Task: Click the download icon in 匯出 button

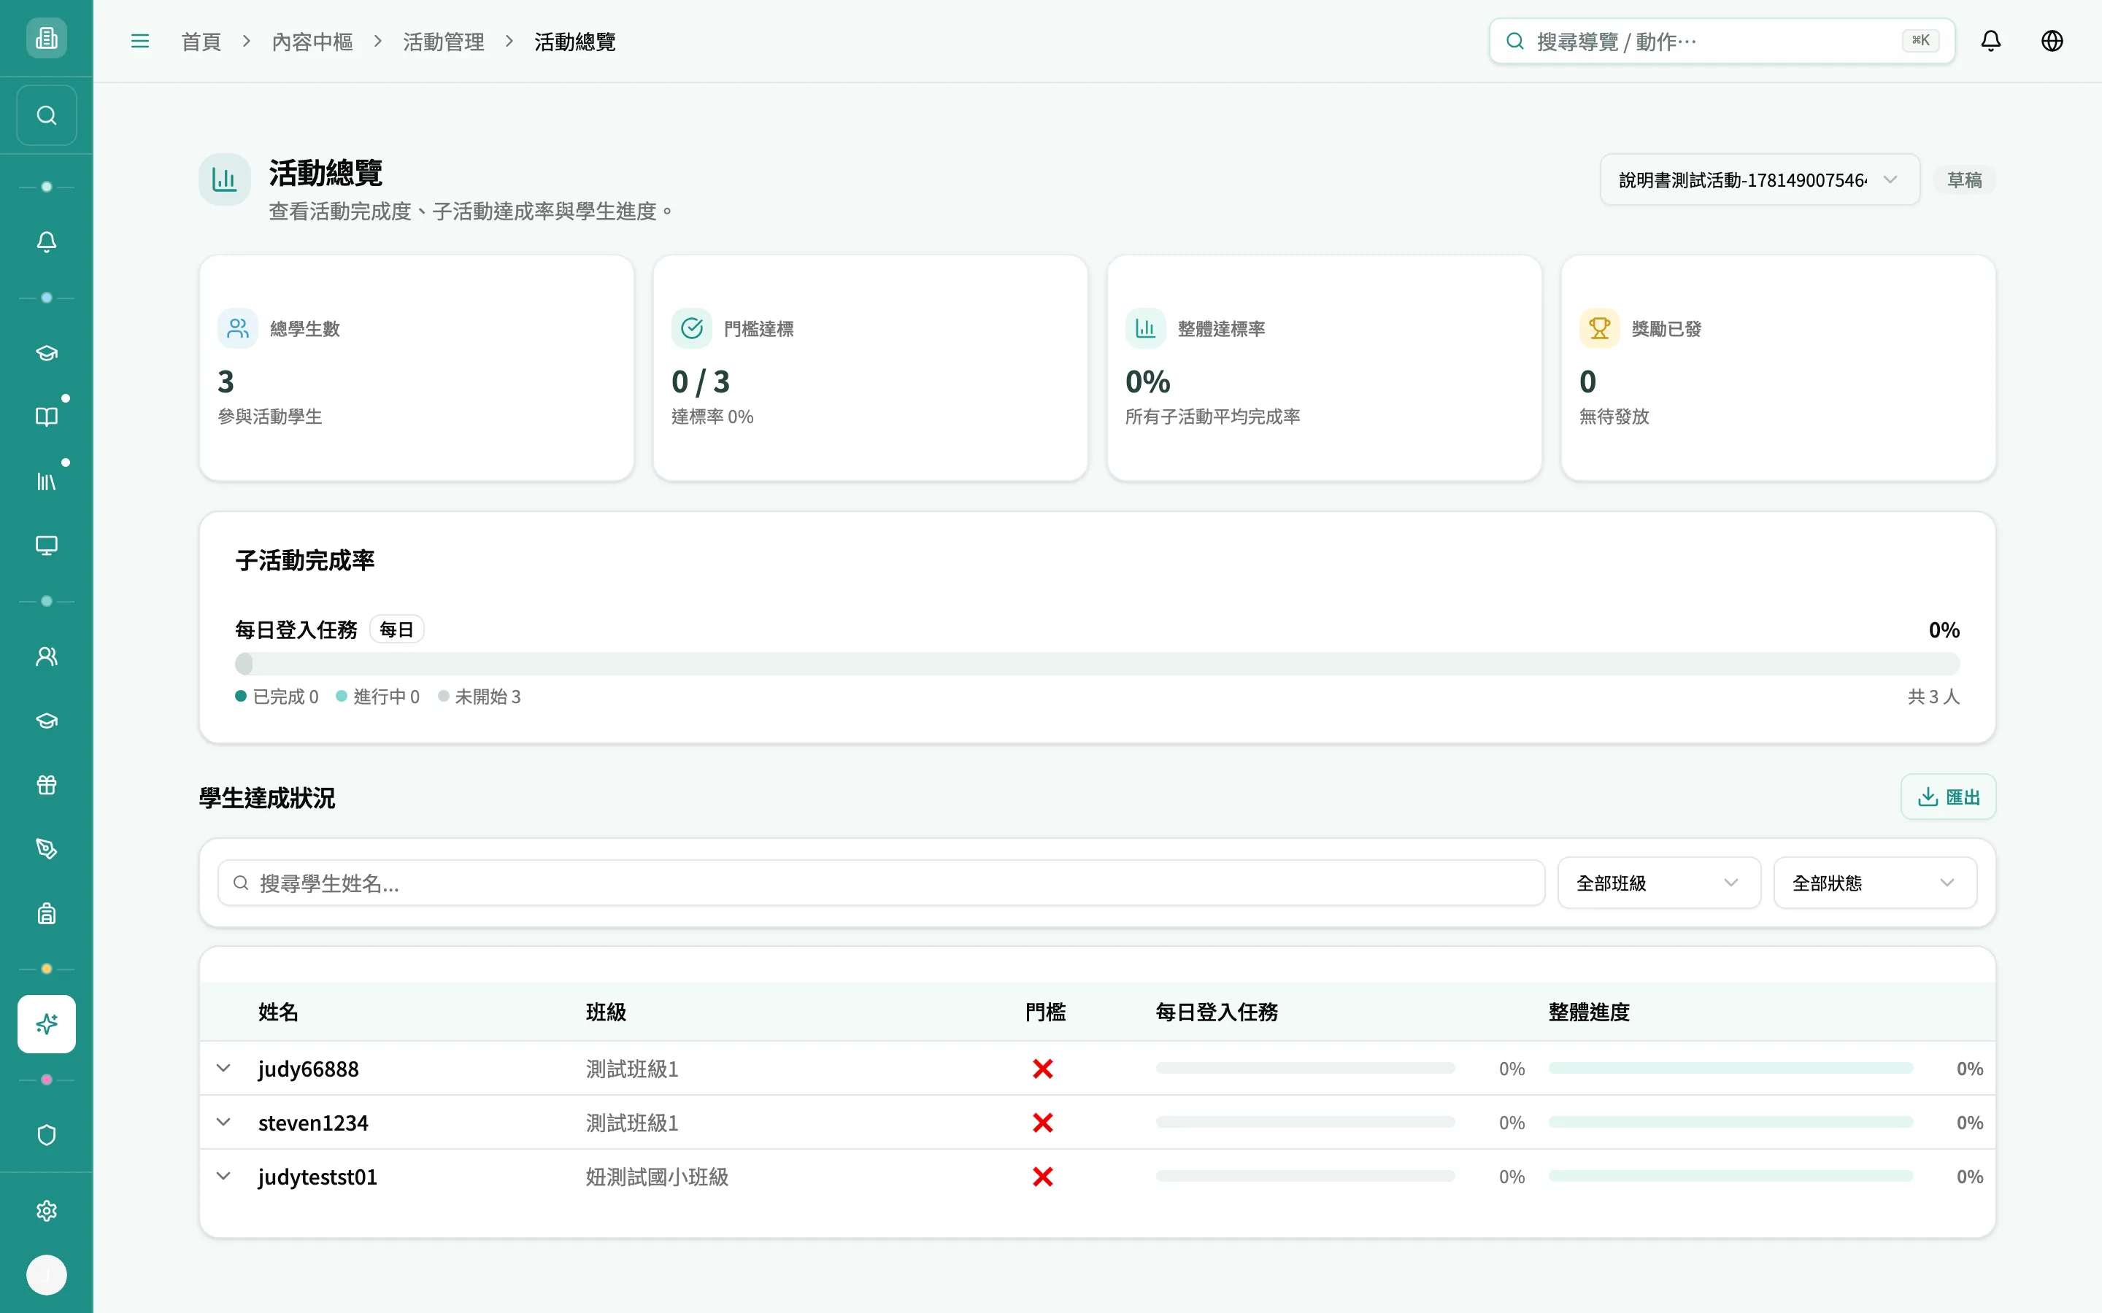Action: [x=1928, y=797]
